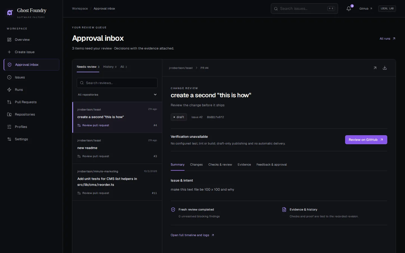This screenshot has height=253, width=405.
Task: Switch to the History tab
Action: 110,67
